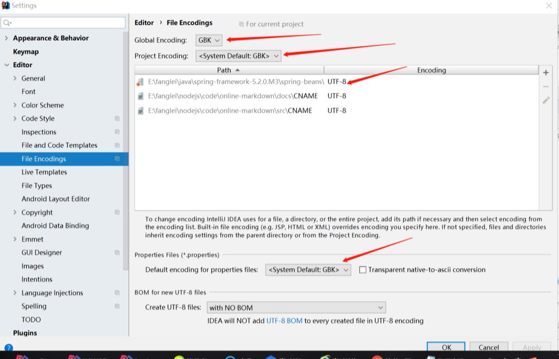Image resolution: width=559 pixels, height=359 pixels.
Task: Select TODO in the settings tree
Action: [x=31, y=320]
